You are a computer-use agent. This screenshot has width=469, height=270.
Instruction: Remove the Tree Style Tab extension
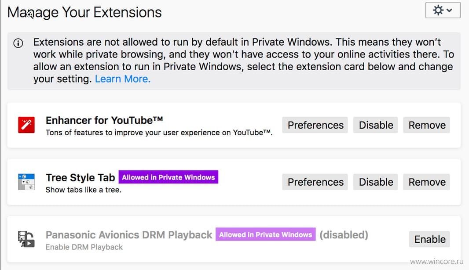(427, 182)
